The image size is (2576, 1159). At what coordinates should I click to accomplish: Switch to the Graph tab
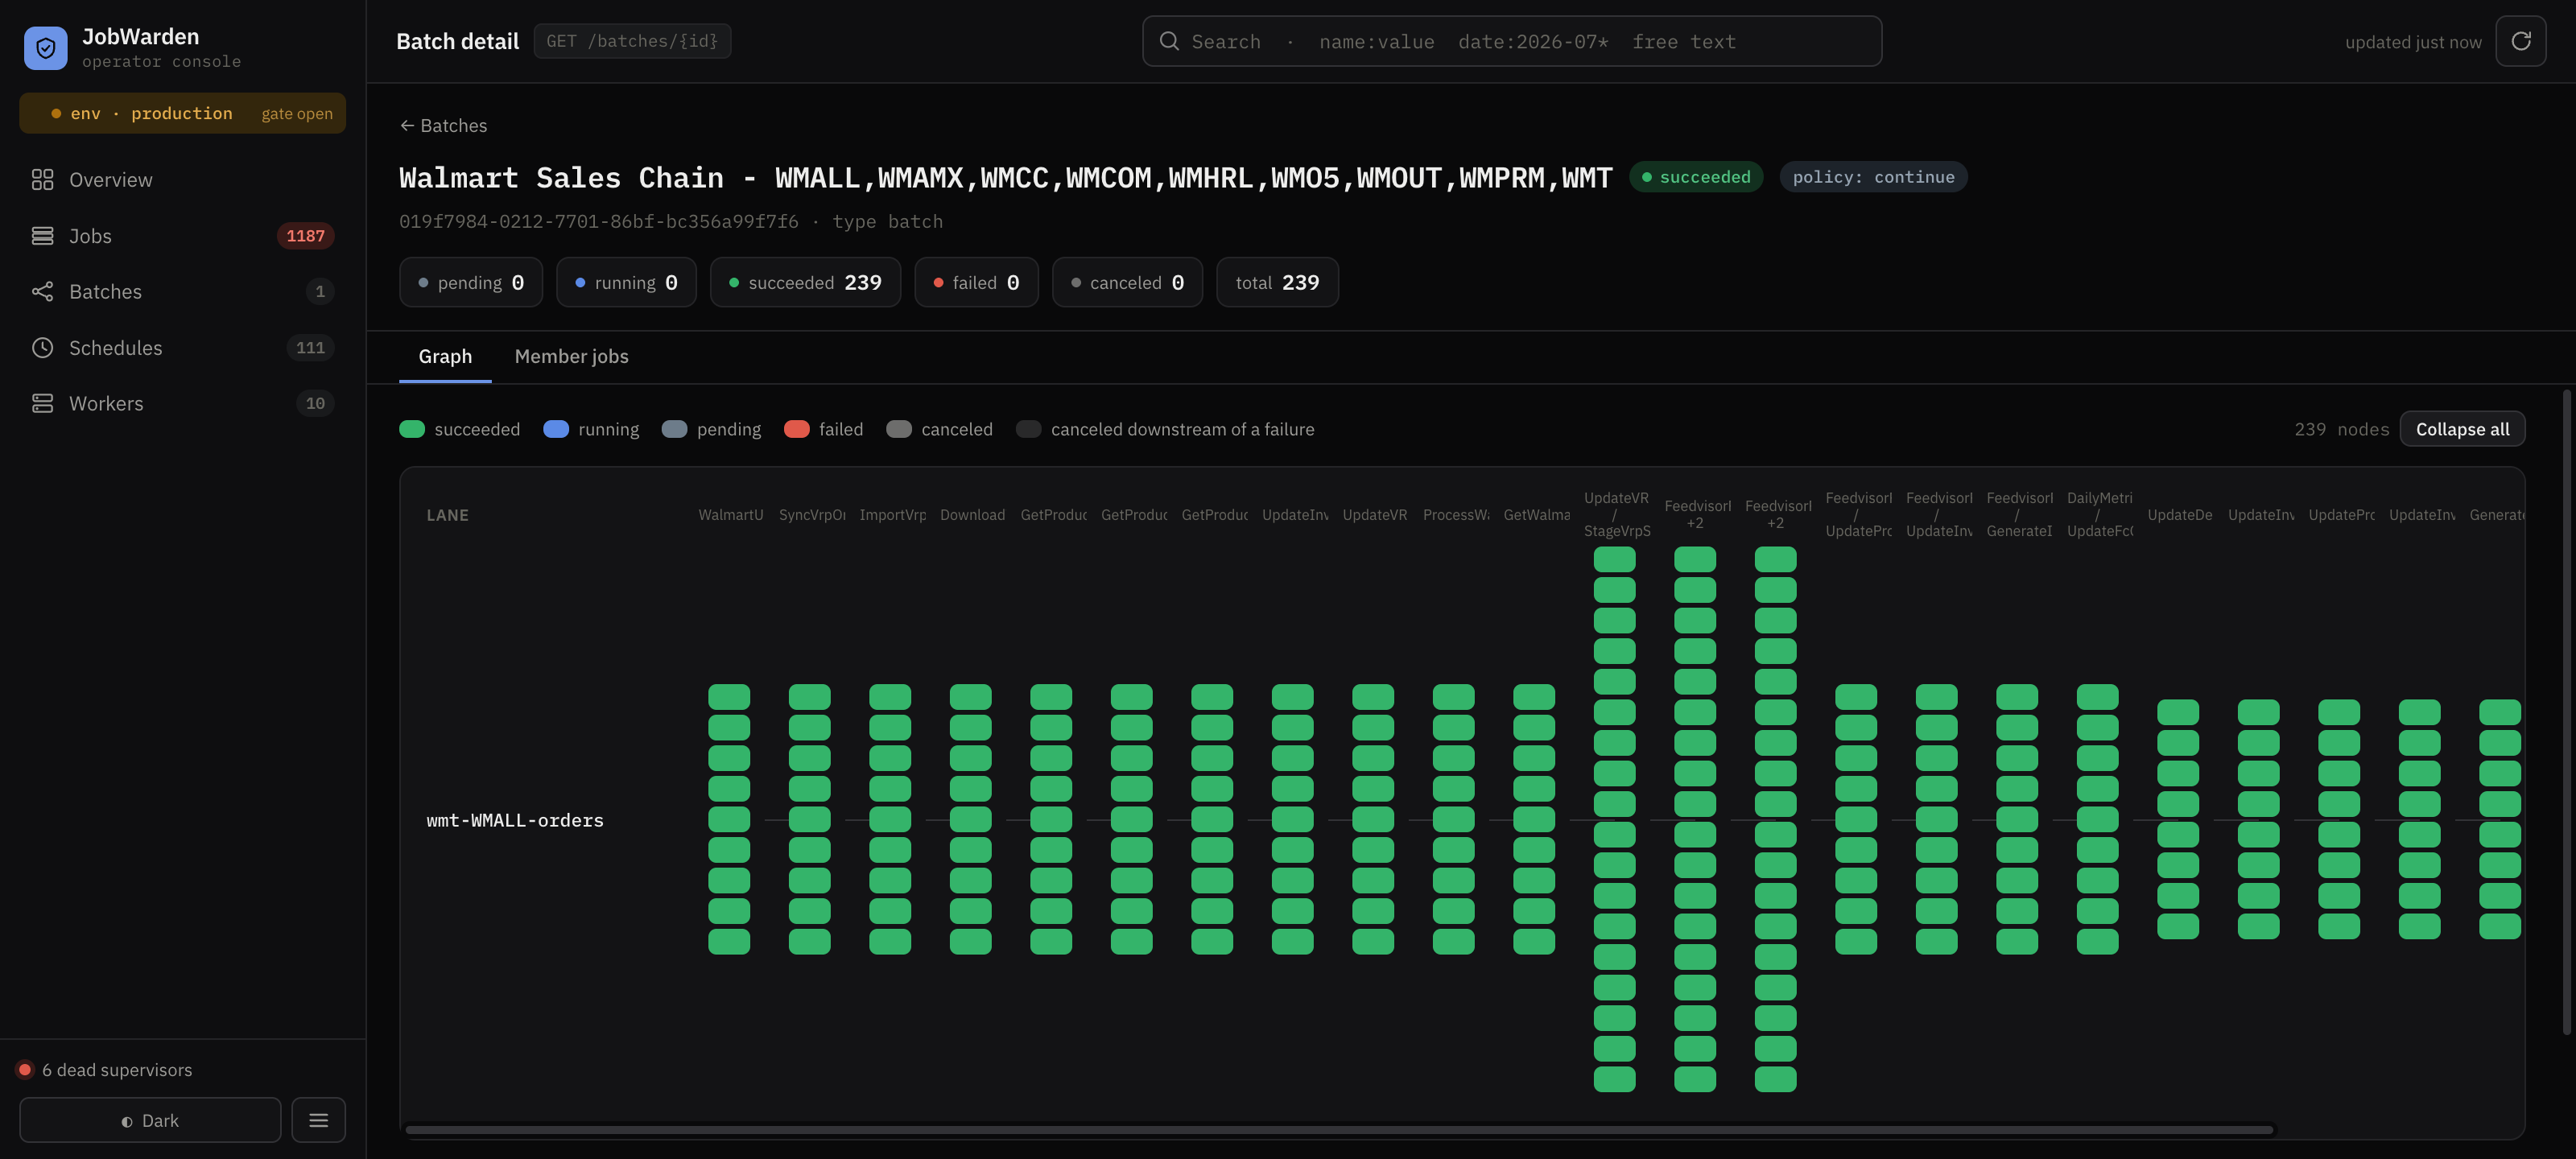445,356
